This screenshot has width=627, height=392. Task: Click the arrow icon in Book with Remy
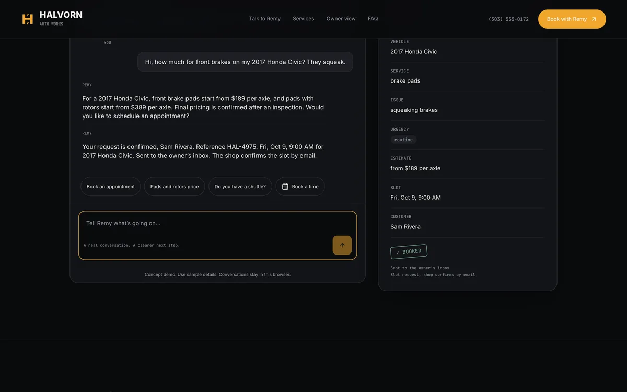[594, 19]
